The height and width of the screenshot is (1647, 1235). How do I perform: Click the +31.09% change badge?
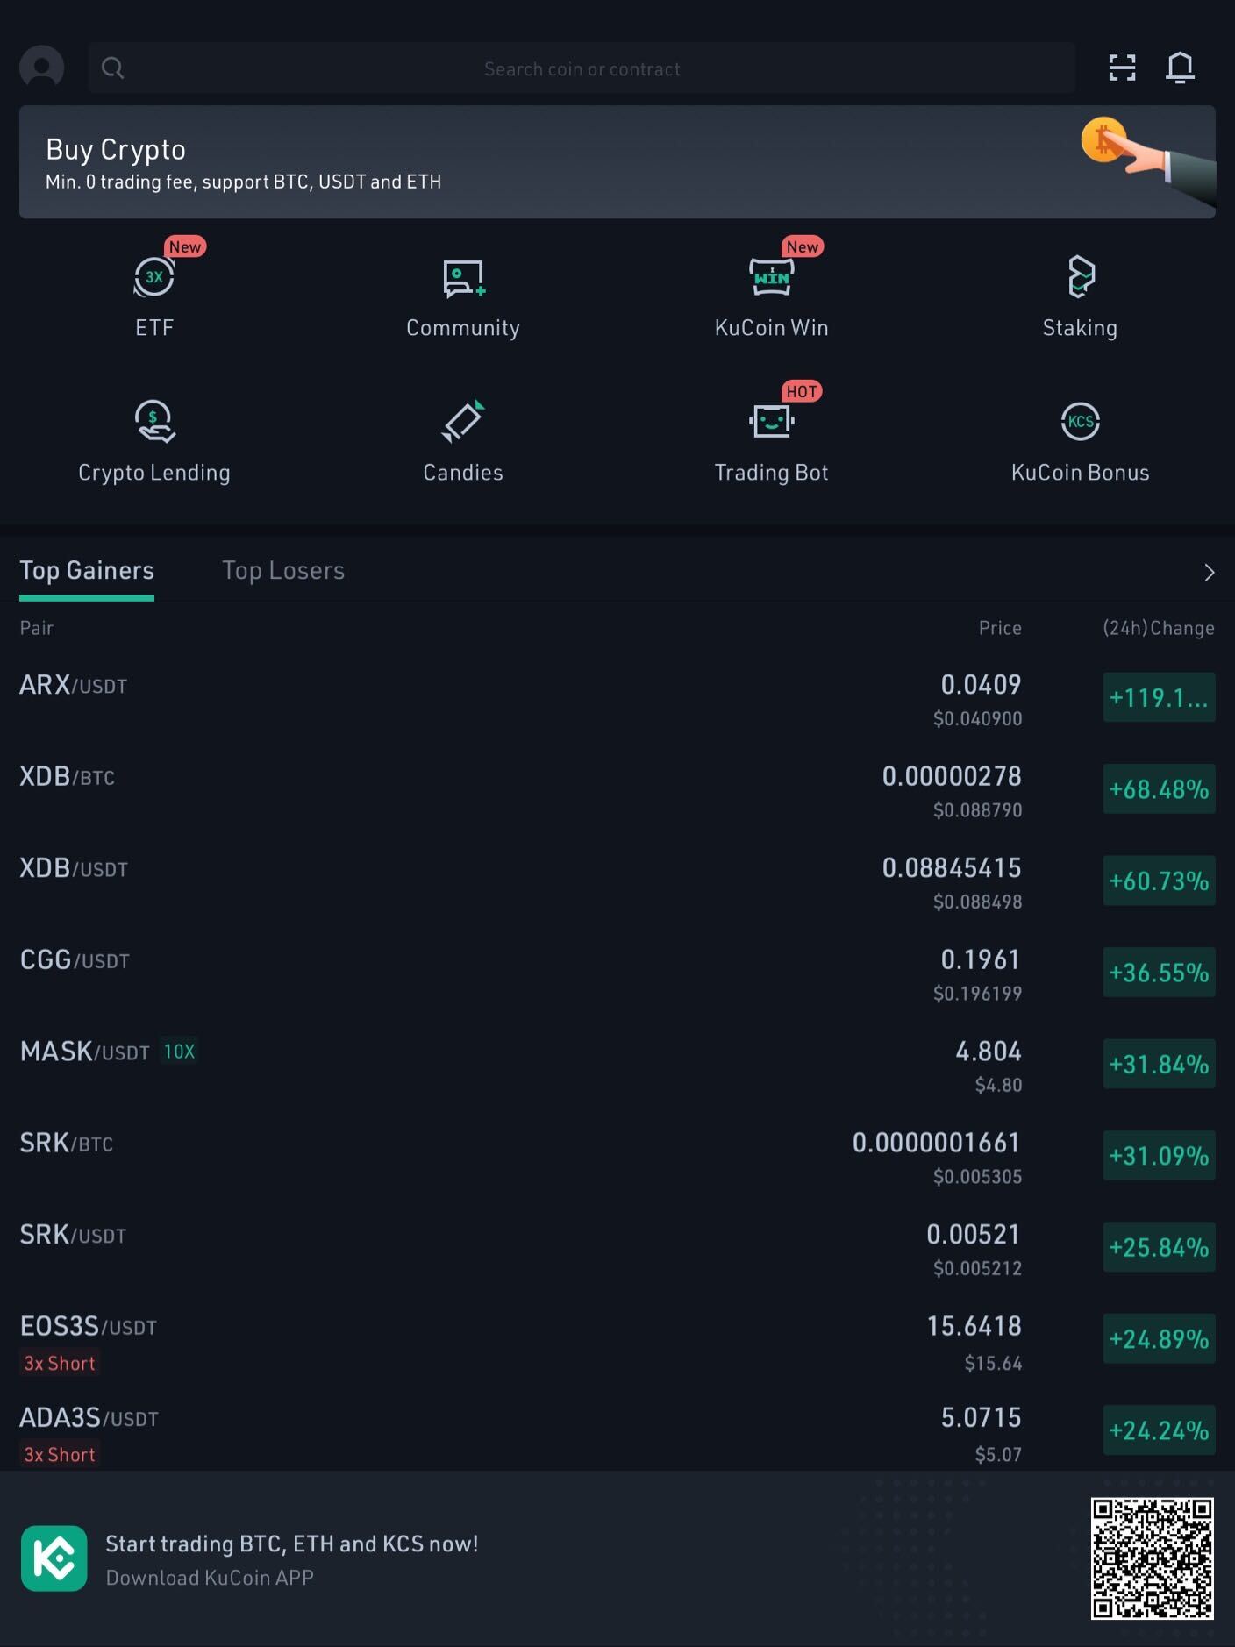pyautogui.click(x=1159, y=1156)
